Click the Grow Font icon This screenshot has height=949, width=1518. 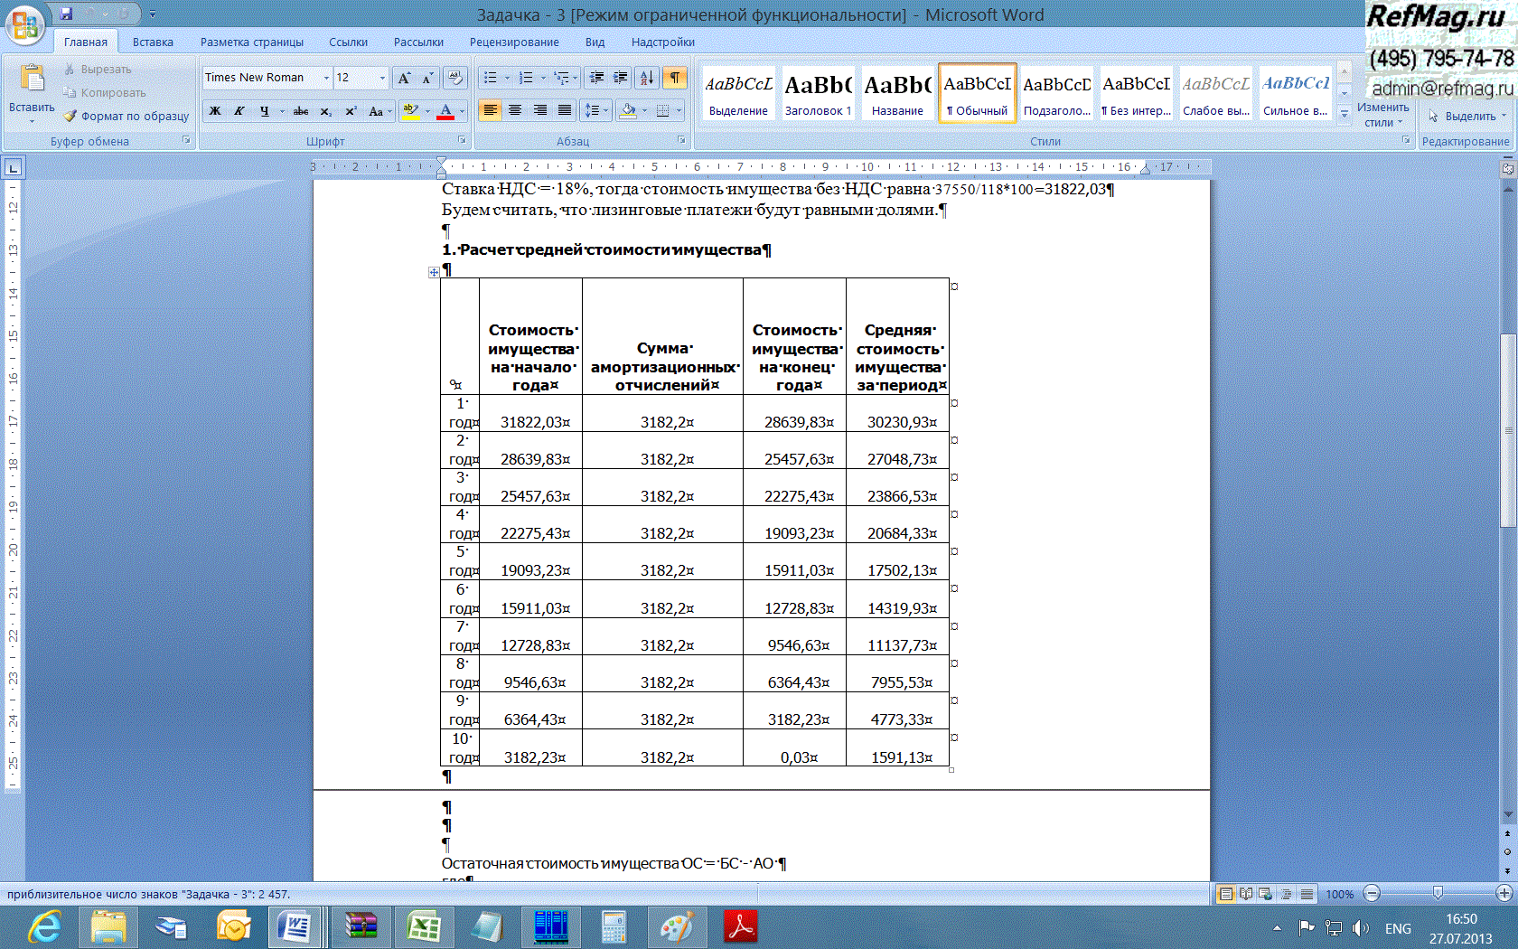[x=404, y=78]
